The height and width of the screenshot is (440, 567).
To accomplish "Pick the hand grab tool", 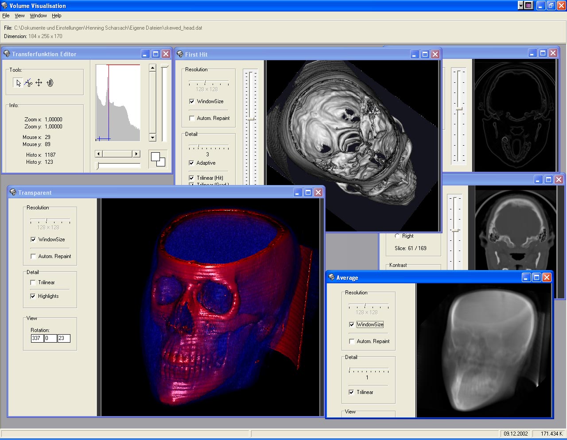I will pos(50,83).
